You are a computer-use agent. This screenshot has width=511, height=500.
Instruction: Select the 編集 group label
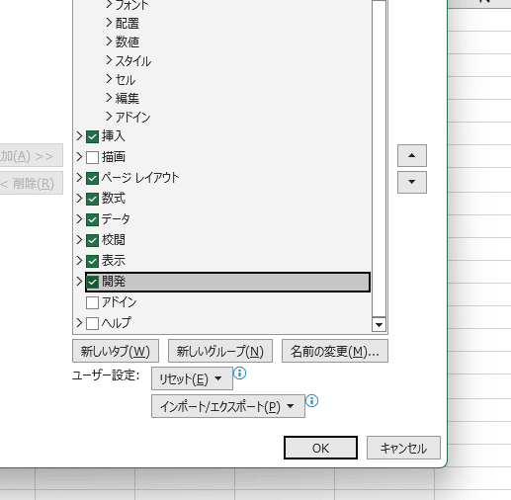[128, 98]
